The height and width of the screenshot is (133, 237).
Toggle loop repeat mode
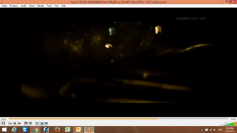(x=42, y=123)
